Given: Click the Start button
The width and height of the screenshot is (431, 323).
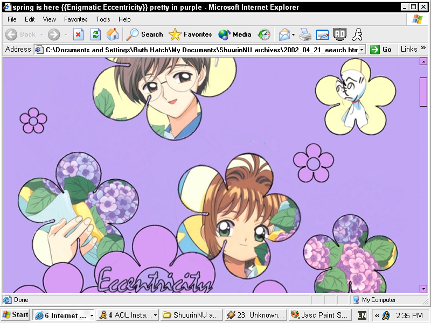Looking at the screenshot, I should [x=16, y=315].
